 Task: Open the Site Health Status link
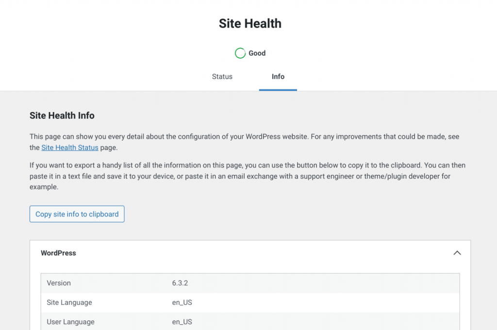[x=70, y=148]
